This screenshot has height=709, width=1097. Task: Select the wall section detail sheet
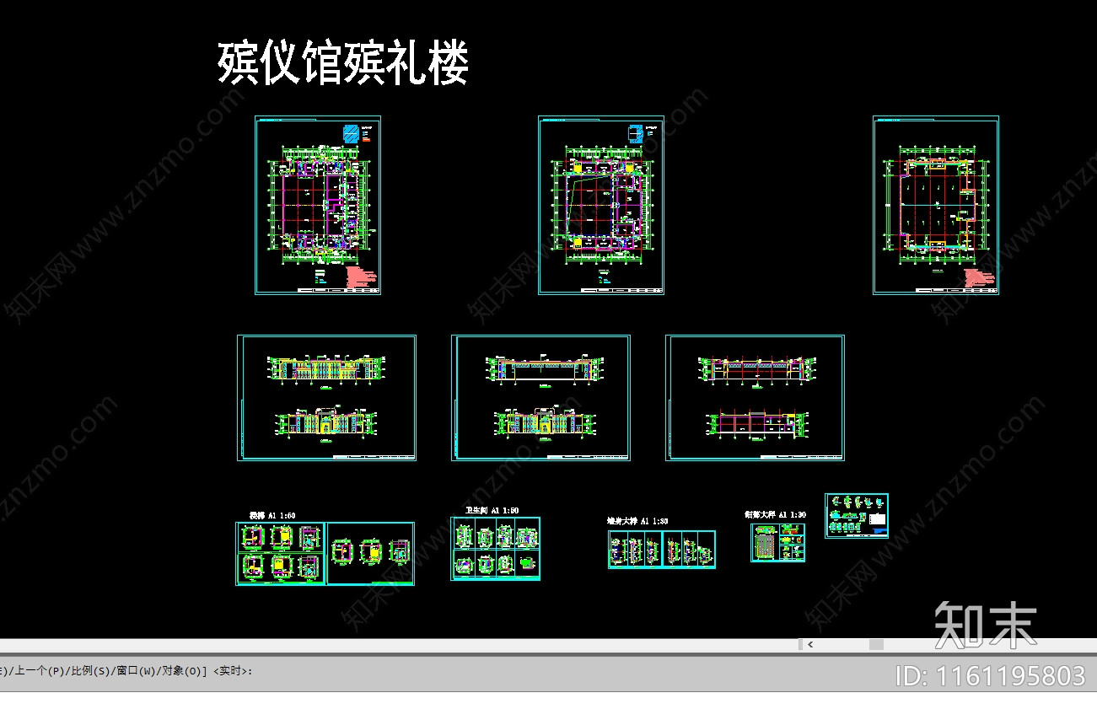(x=662, y=549)
